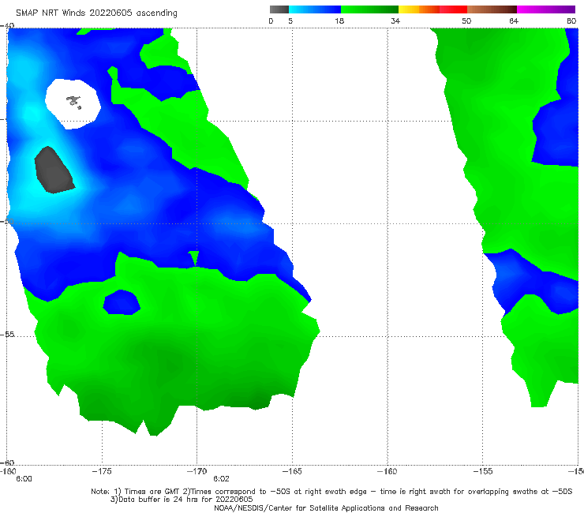Click the isolated blue patch inside green area

coord(122,302)
